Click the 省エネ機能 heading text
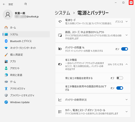135x122 pixels. [x=71, y=60]
